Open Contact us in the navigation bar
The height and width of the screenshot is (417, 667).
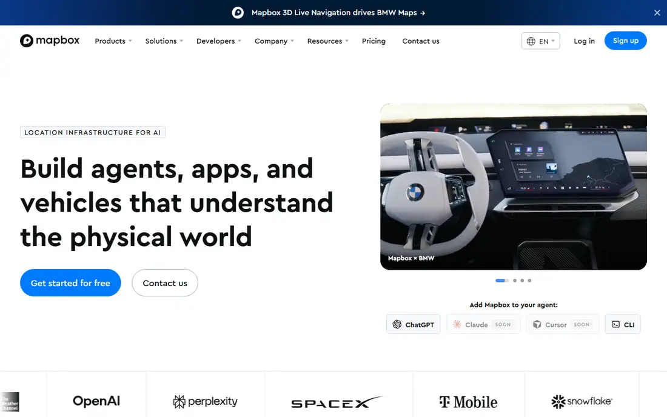point(421,41)
